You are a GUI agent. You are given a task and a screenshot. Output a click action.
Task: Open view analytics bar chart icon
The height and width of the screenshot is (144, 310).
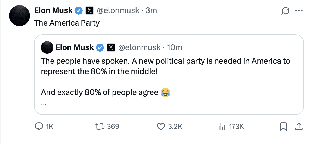(x=222, y=126)
